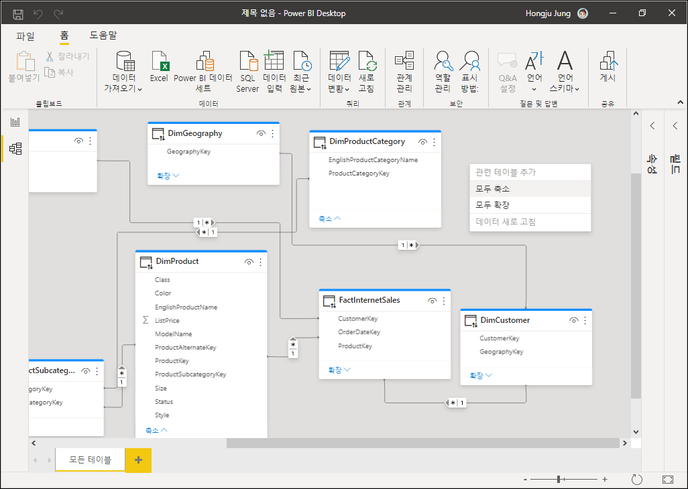Viewport: 688px width, 489px height.
Task: Open DimCustomer more options menu
Action: click(x=585, y=320)
